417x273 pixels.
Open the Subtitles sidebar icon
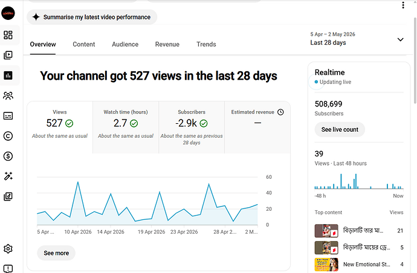[x=8, y=116]
